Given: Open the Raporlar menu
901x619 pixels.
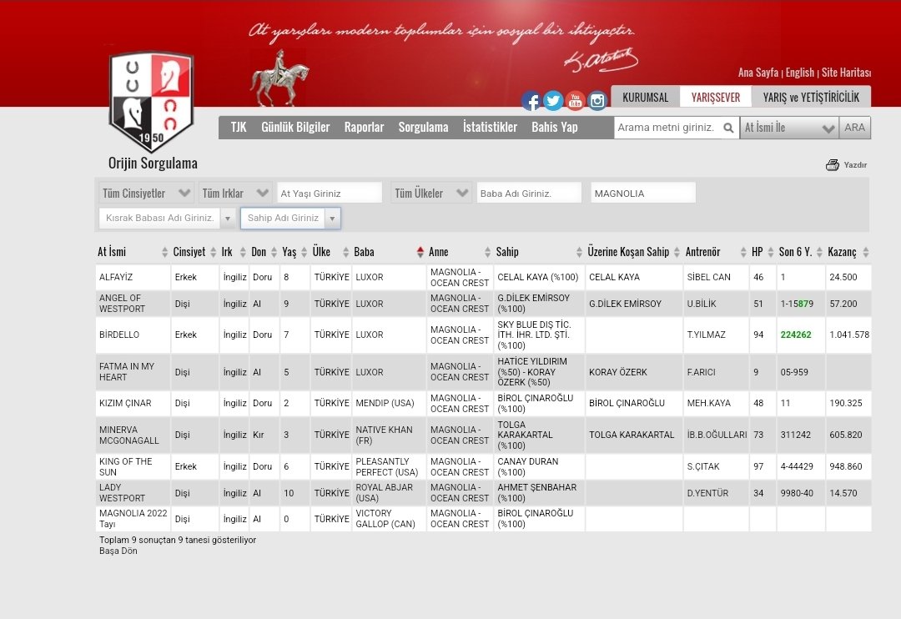Looking at the screenshot, I should [364, 127].
